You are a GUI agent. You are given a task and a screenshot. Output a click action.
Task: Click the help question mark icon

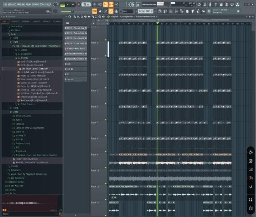tap(216, 5)
